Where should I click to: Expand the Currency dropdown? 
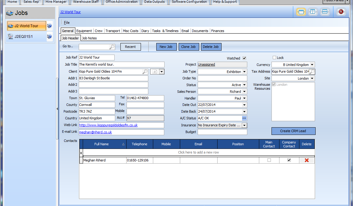point(312,65)
